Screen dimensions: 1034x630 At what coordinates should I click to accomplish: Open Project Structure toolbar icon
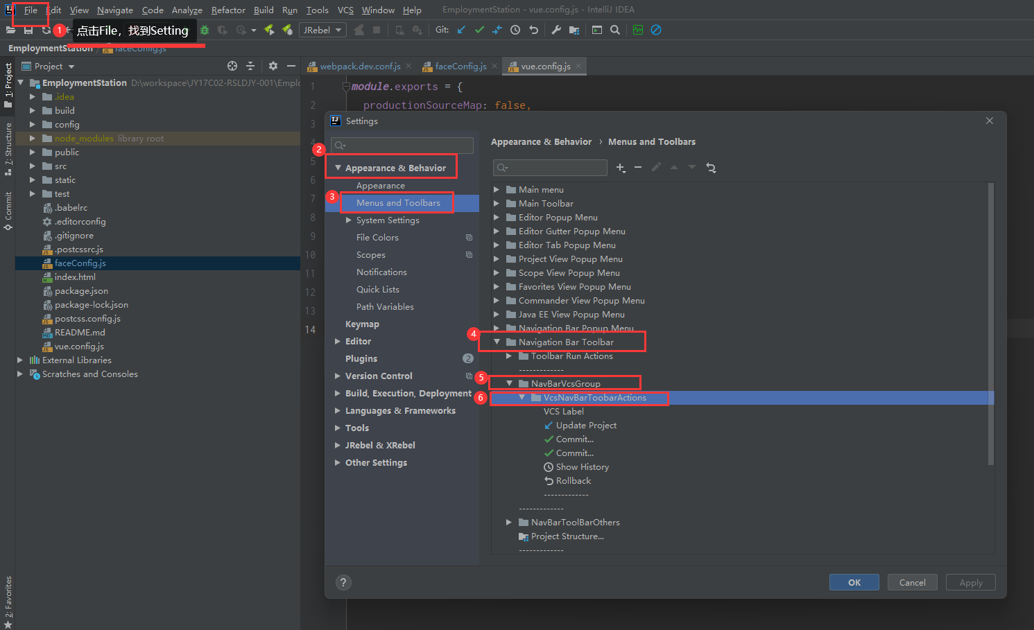tap(574, 30)
